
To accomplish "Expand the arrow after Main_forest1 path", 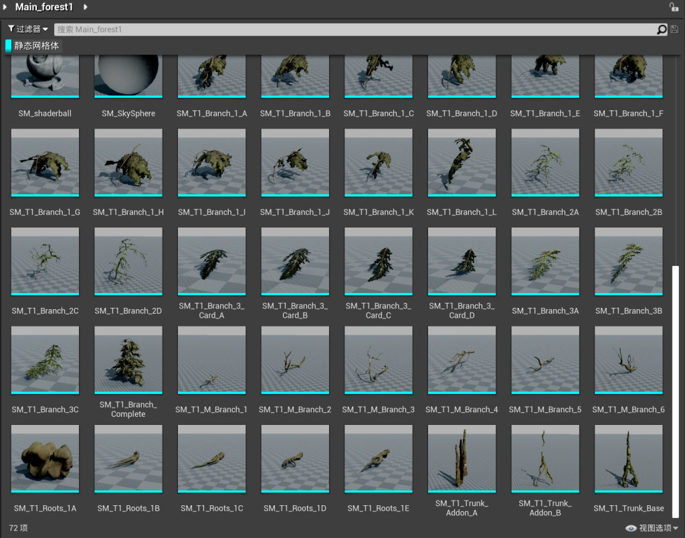I will click(x=86, y=7).
